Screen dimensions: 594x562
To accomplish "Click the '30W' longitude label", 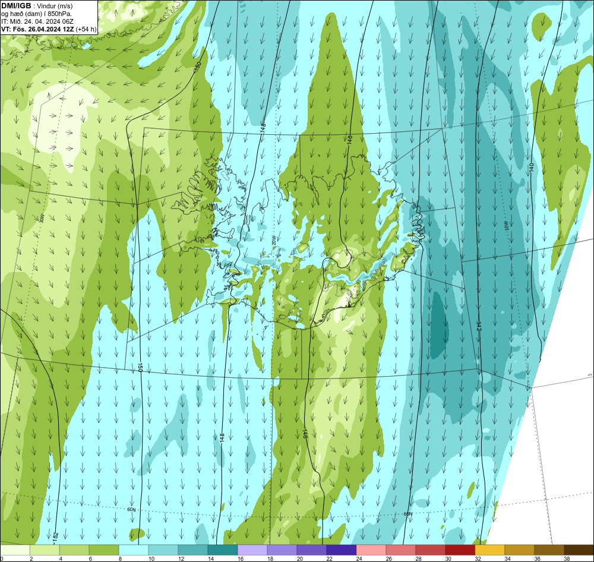I will pos(42,218).
